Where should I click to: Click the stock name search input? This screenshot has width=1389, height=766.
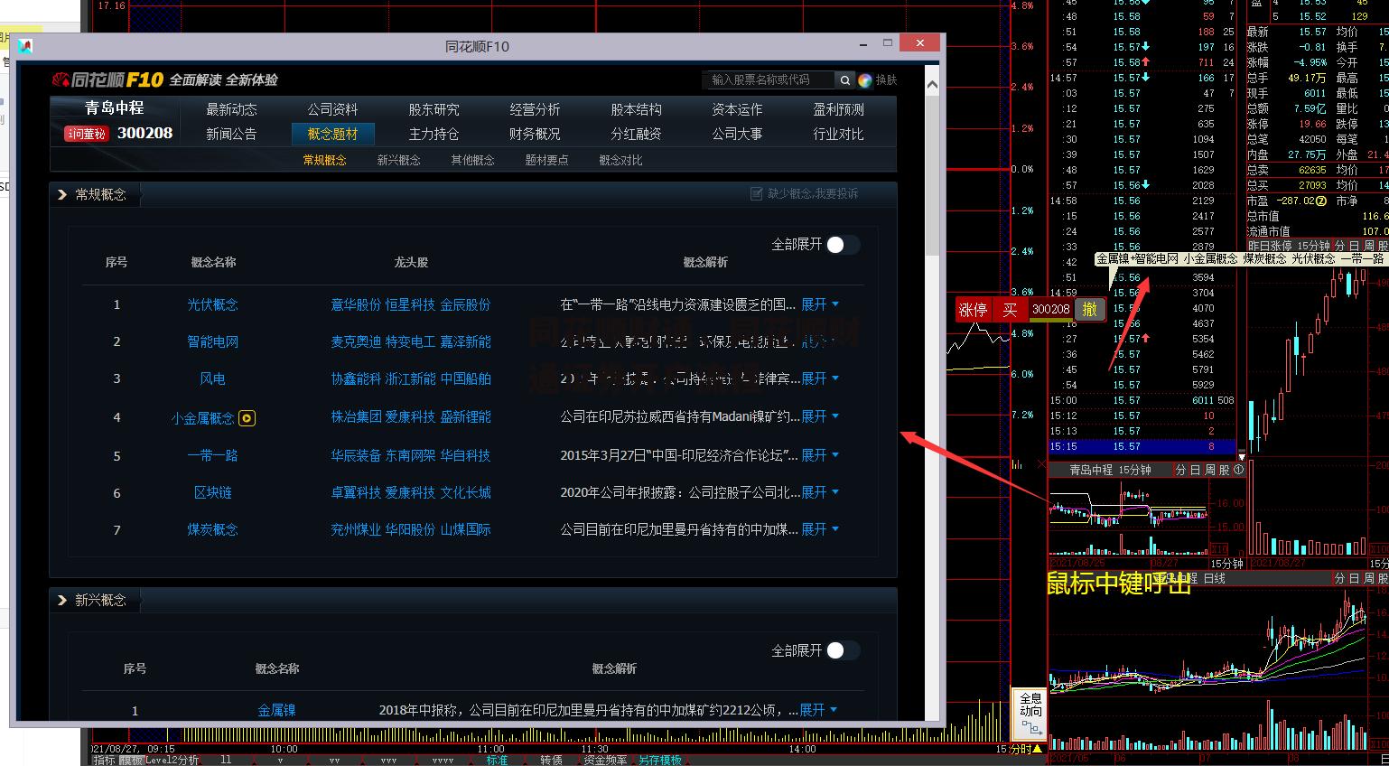click(768, 80)
